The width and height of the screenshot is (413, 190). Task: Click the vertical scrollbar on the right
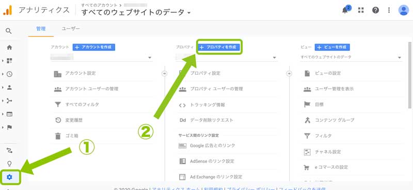409,75
